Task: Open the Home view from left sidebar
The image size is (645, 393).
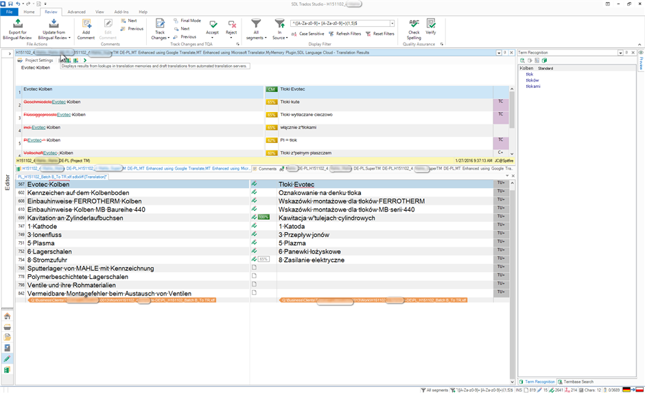Action: (7, 316)
